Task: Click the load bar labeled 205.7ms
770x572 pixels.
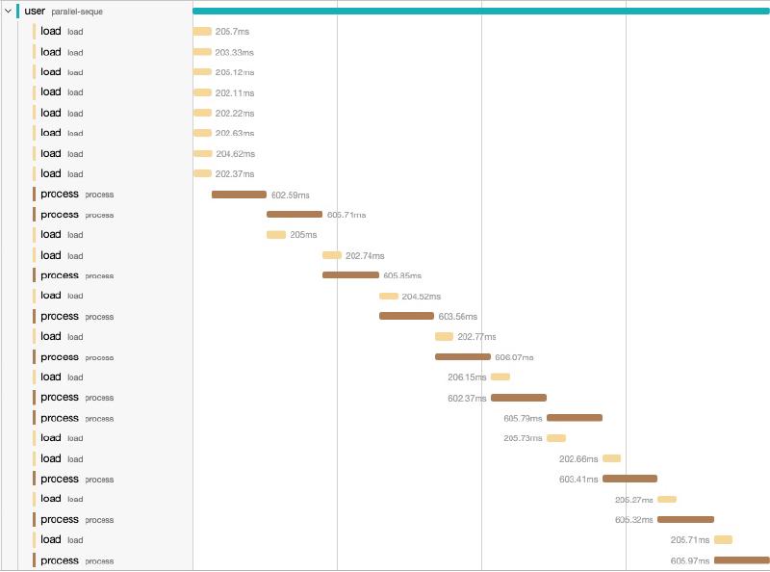Action: point(202,31)
